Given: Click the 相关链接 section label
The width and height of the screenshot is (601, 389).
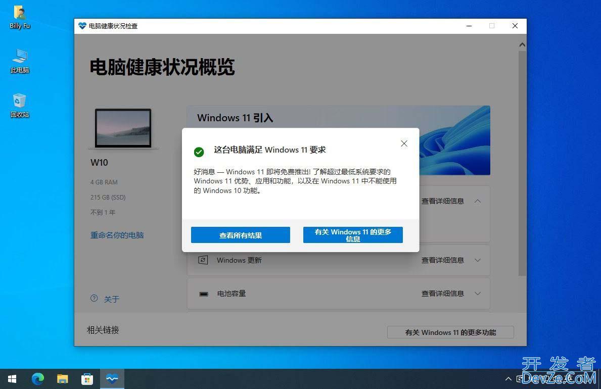Looking at the screenshot, I should 103,330.
